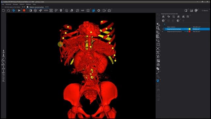
Task: Select the ruler measurement tool
Action: coord(46,10)
